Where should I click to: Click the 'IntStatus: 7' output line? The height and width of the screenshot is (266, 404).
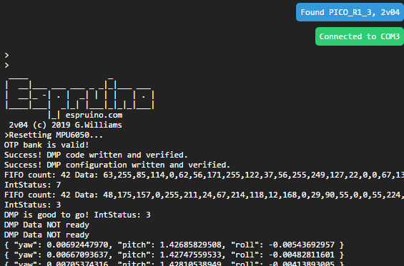[x=32, y=185]
